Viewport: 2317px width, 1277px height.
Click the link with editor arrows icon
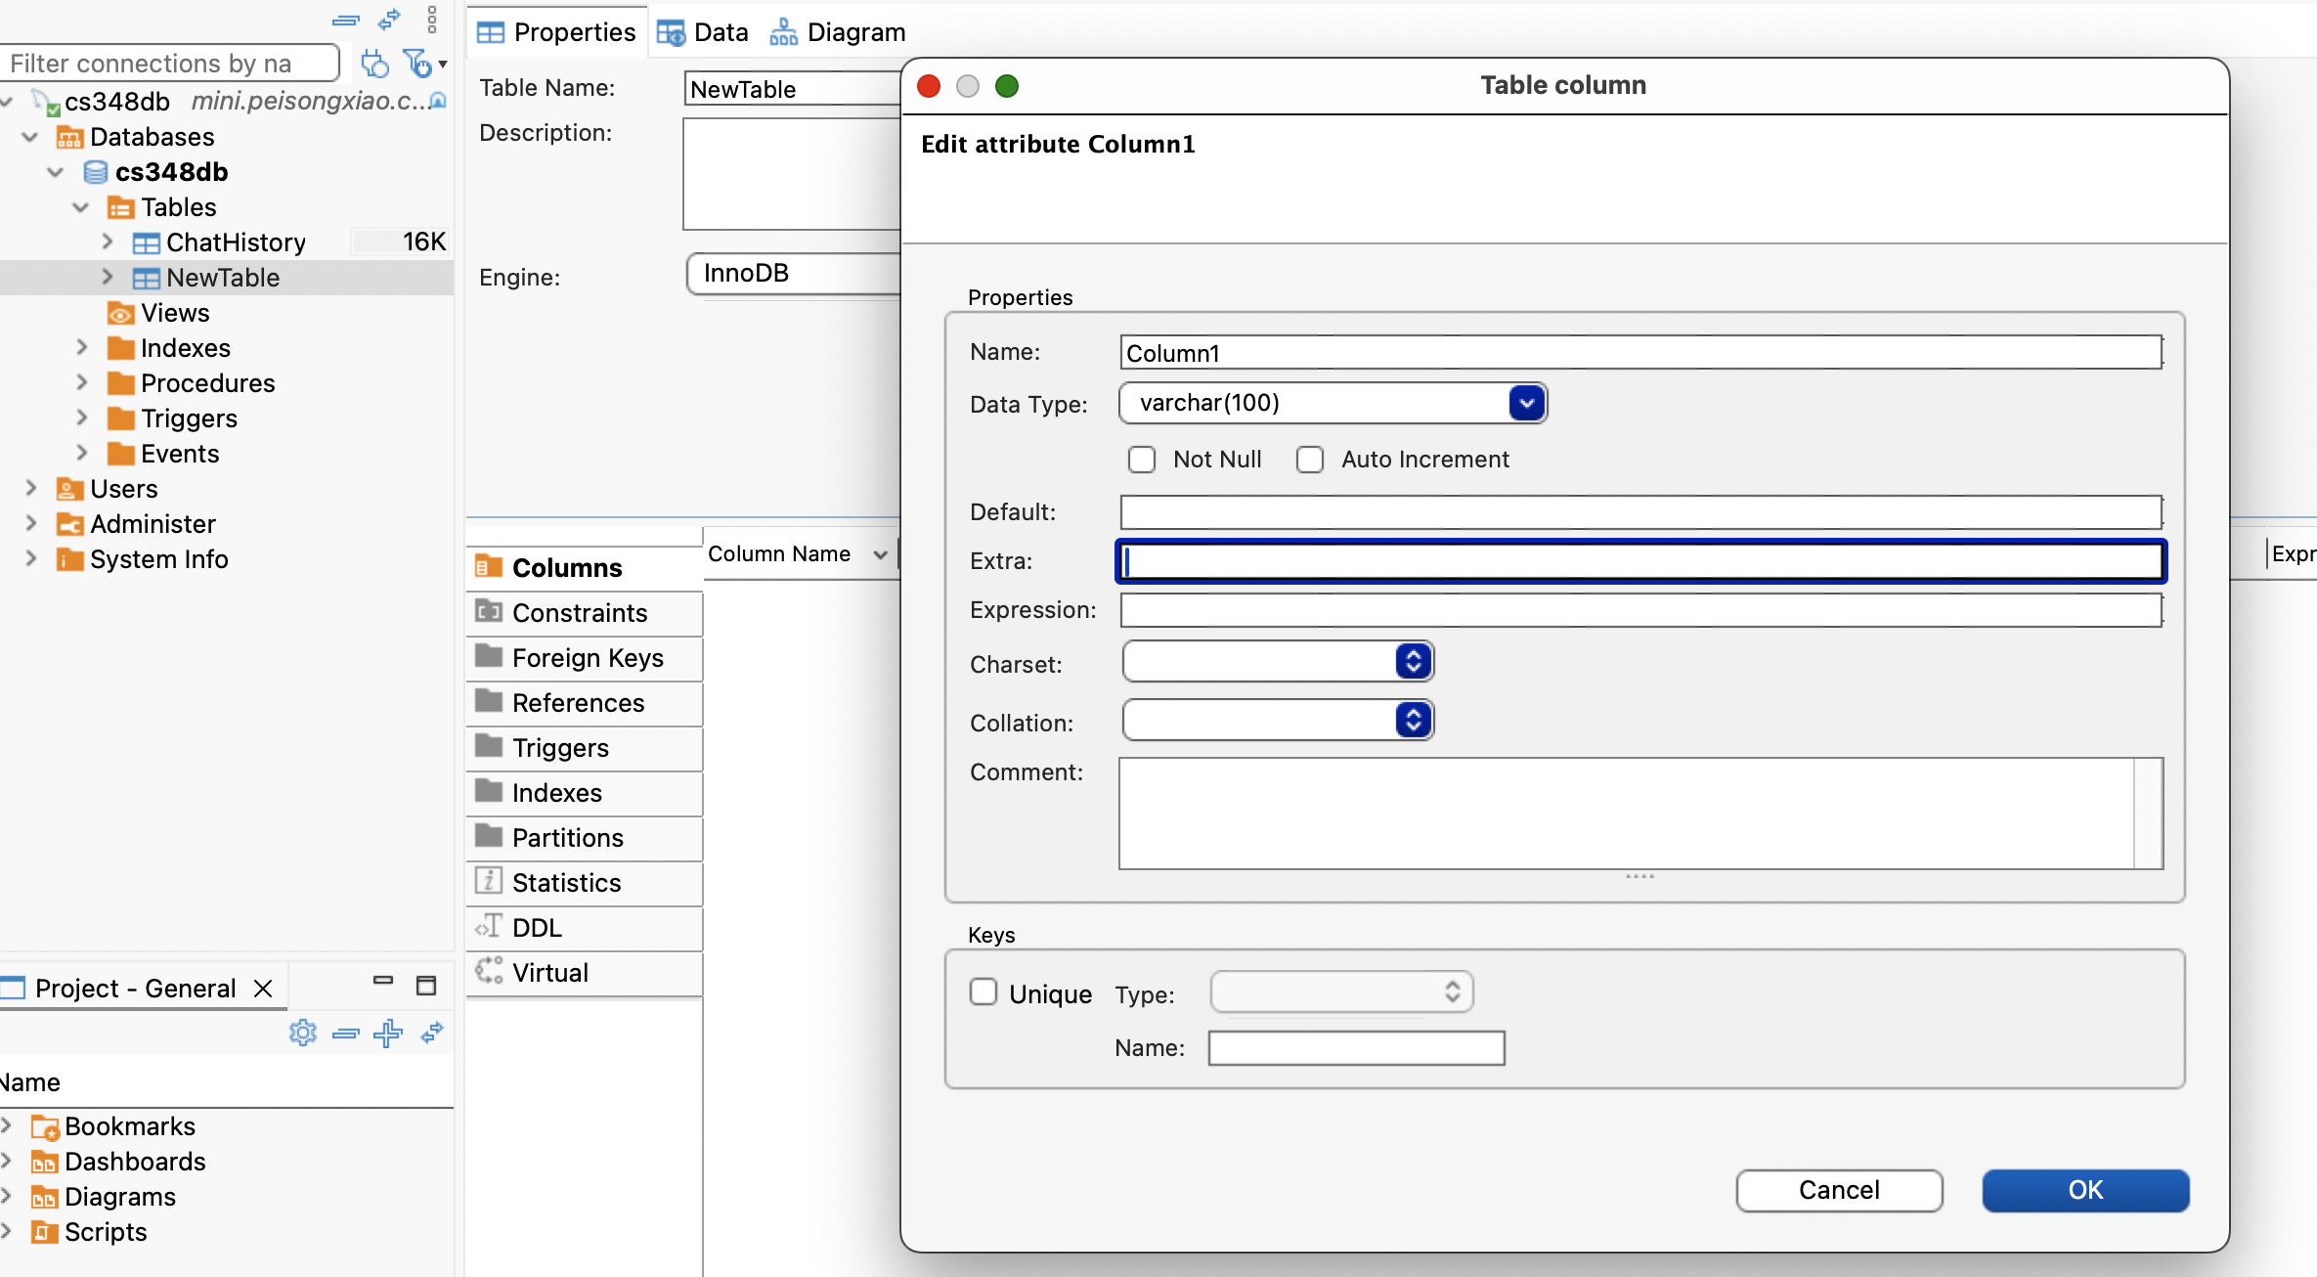pos(389,20)
